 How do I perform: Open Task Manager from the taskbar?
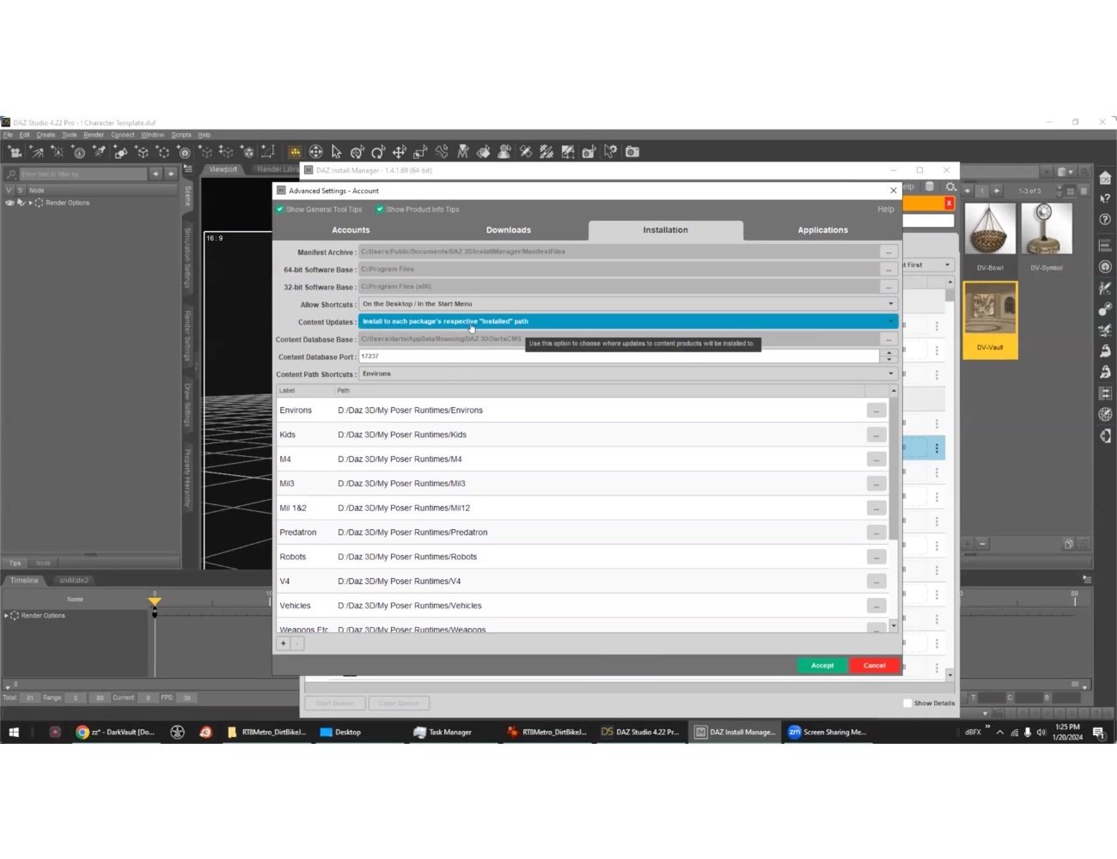click(443, 732)
